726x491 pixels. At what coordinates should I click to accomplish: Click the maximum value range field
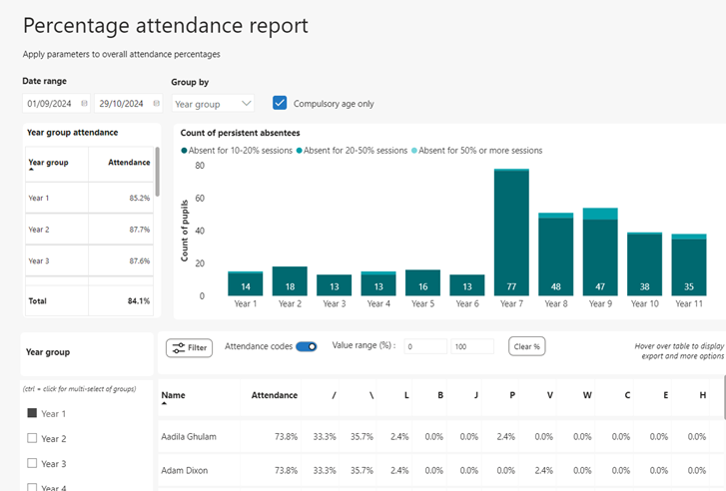tap(471, 346)
